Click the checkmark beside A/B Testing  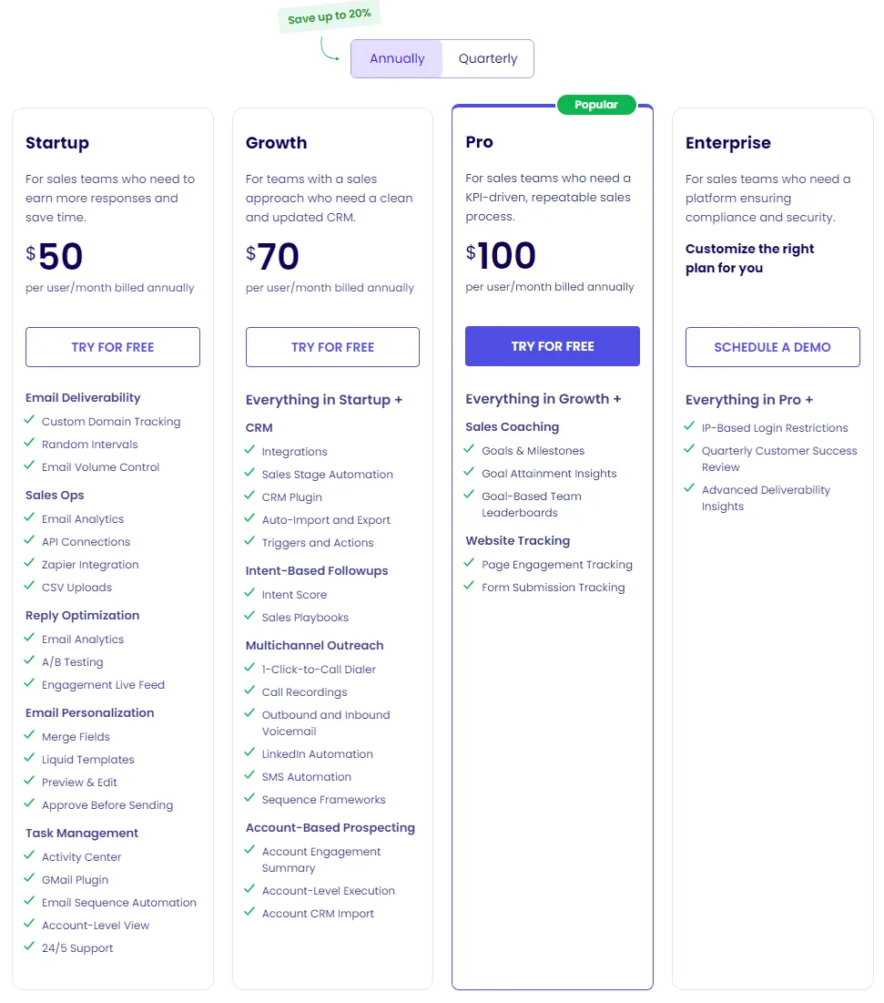coord(30,661)
